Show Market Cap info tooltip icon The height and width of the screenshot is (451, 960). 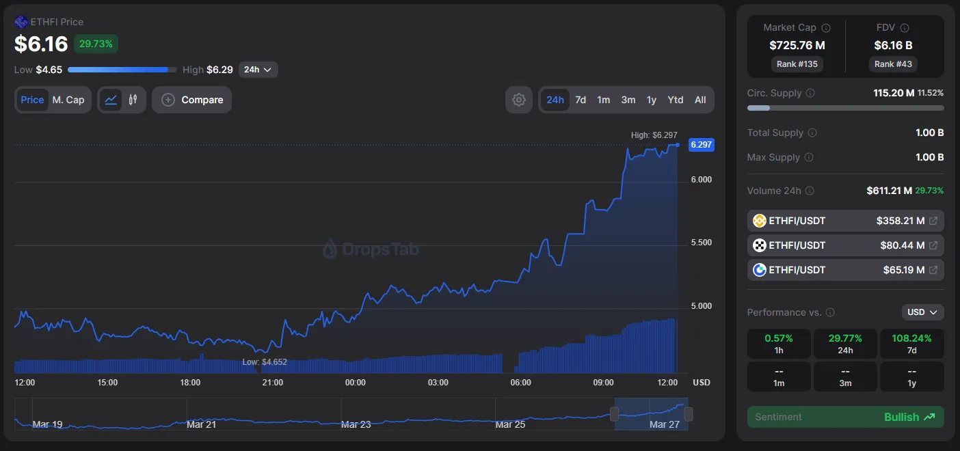pos(825,28)
